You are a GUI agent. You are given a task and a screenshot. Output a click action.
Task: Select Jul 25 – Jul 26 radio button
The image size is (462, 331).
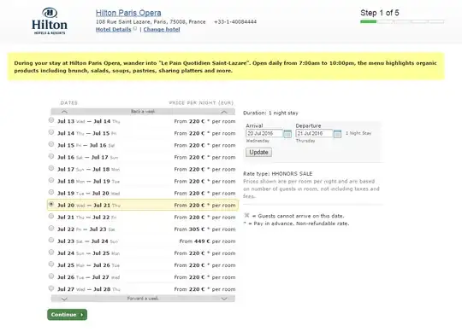[51, 264]
